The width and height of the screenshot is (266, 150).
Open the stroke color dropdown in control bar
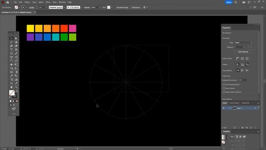(26, 7)
